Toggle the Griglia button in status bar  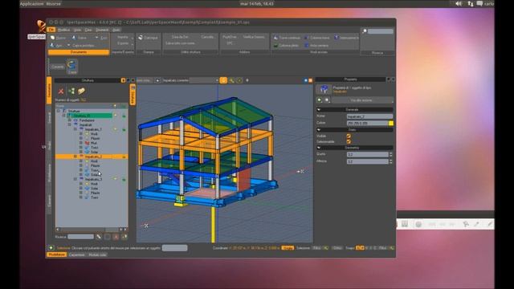point(288,248)
